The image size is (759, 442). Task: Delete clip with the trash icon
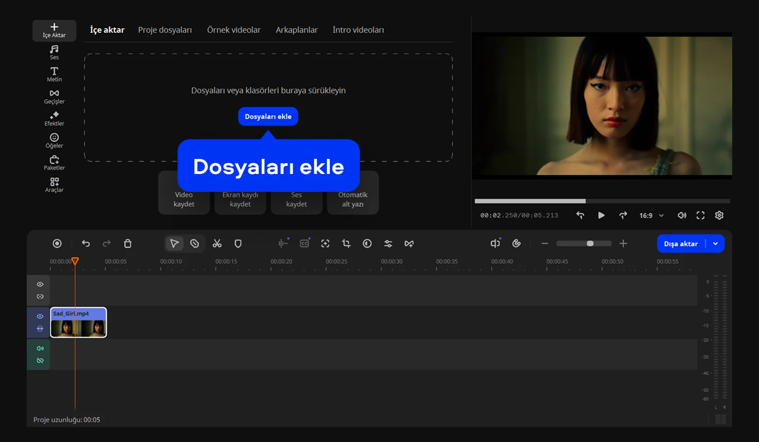click(128, 244)
